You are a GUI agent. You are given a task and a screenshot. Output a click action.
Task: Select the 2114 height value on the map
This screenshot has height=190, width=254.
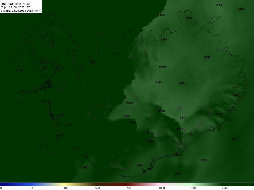coord(218,5)
